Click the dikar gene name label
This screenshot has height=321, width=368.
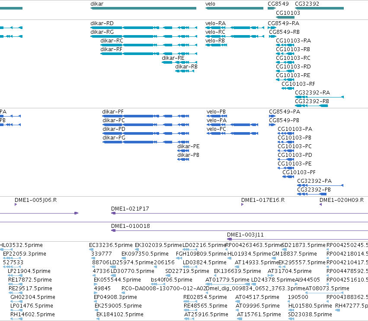pyautogui.click(x=97, y=4)
